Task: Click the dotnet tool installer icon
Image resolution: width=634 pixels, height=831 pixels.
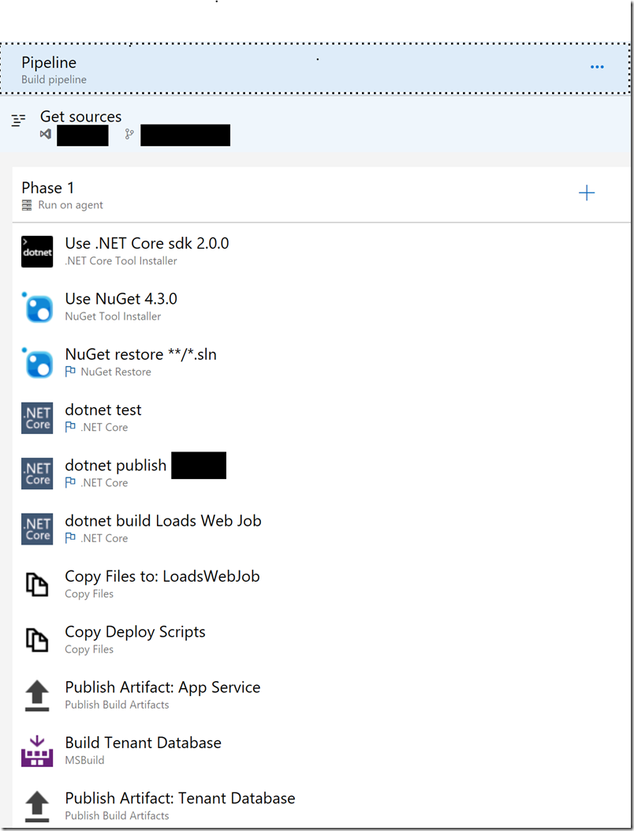Action: [37, 252]
